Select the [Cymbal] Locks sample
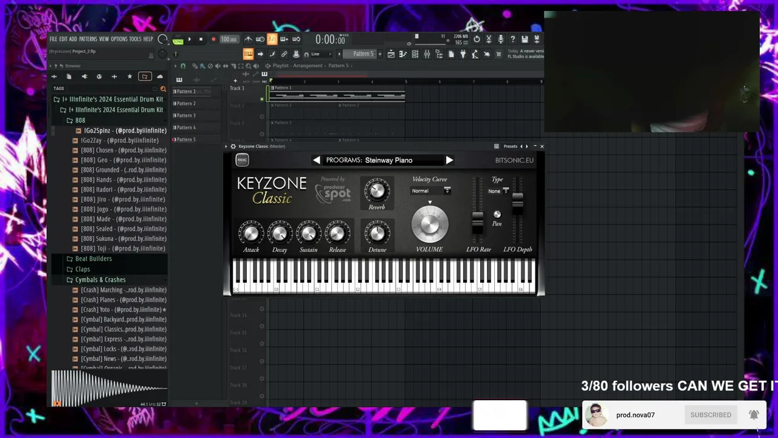Screen dimensions: 778x438 tap(120, 349)
